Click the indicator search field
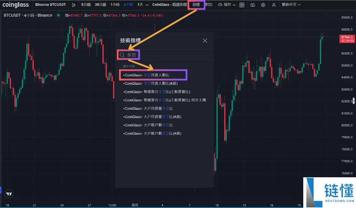Viewport: 356px width, 208px height. [x=167, y=55]
